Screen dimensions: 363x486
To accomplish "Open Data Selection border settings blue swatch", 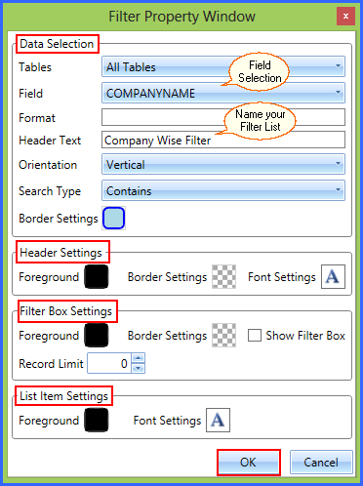I will [113, 218].
